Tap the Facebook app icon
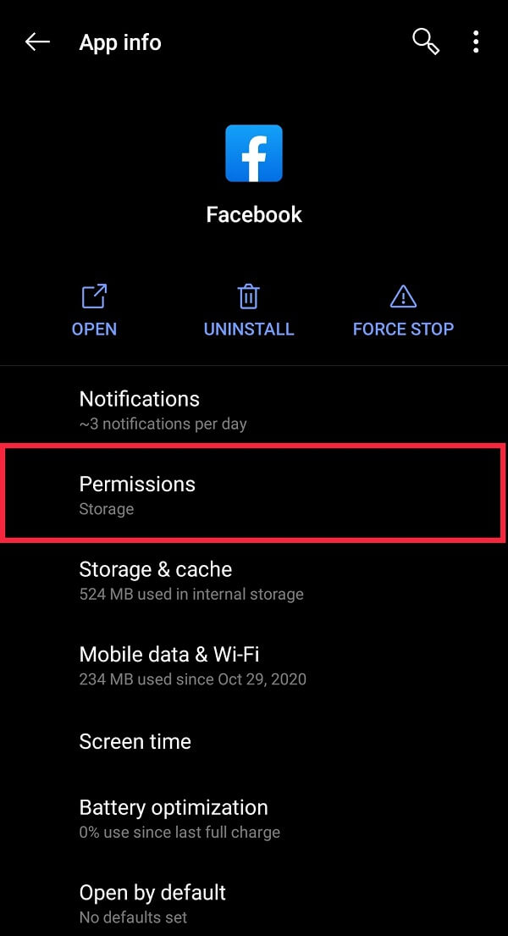This screenshot has height=936, width=508. (x=253, y=152)
